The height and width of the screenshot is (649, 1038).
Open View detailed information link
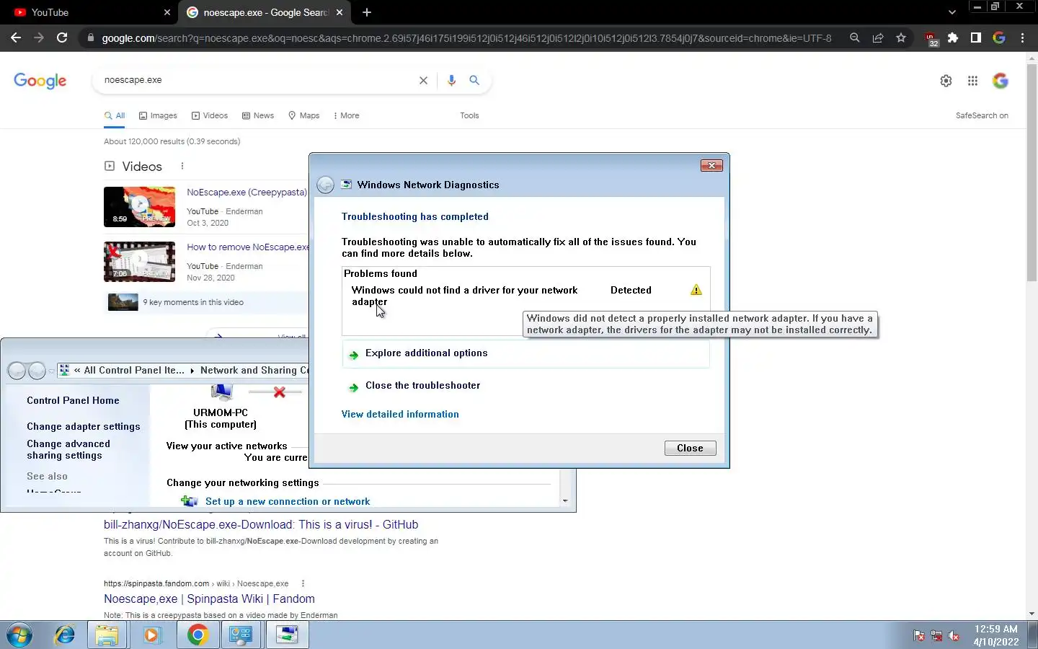400,415
